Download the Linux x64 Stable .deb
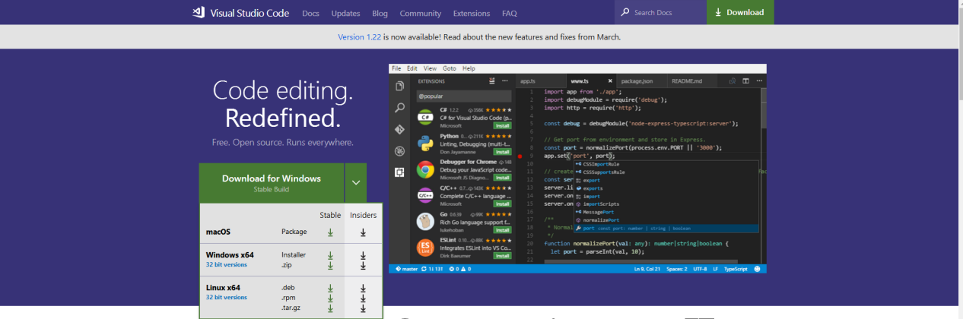 tap(330, 289)
